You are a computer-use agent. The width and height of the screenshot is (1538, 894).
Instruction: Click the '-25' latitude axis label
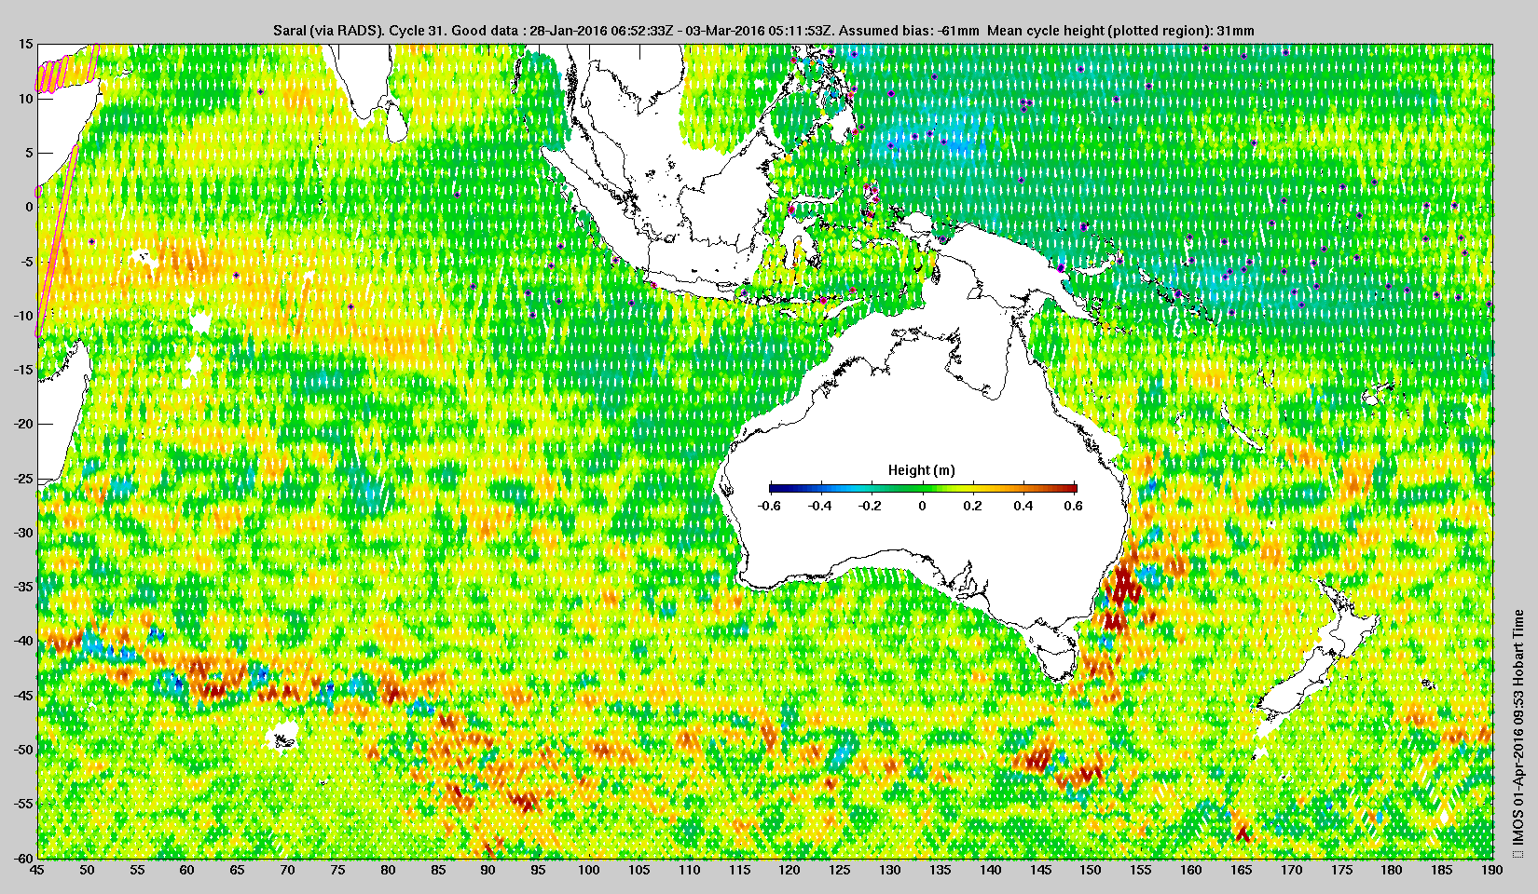click(22, 479)
